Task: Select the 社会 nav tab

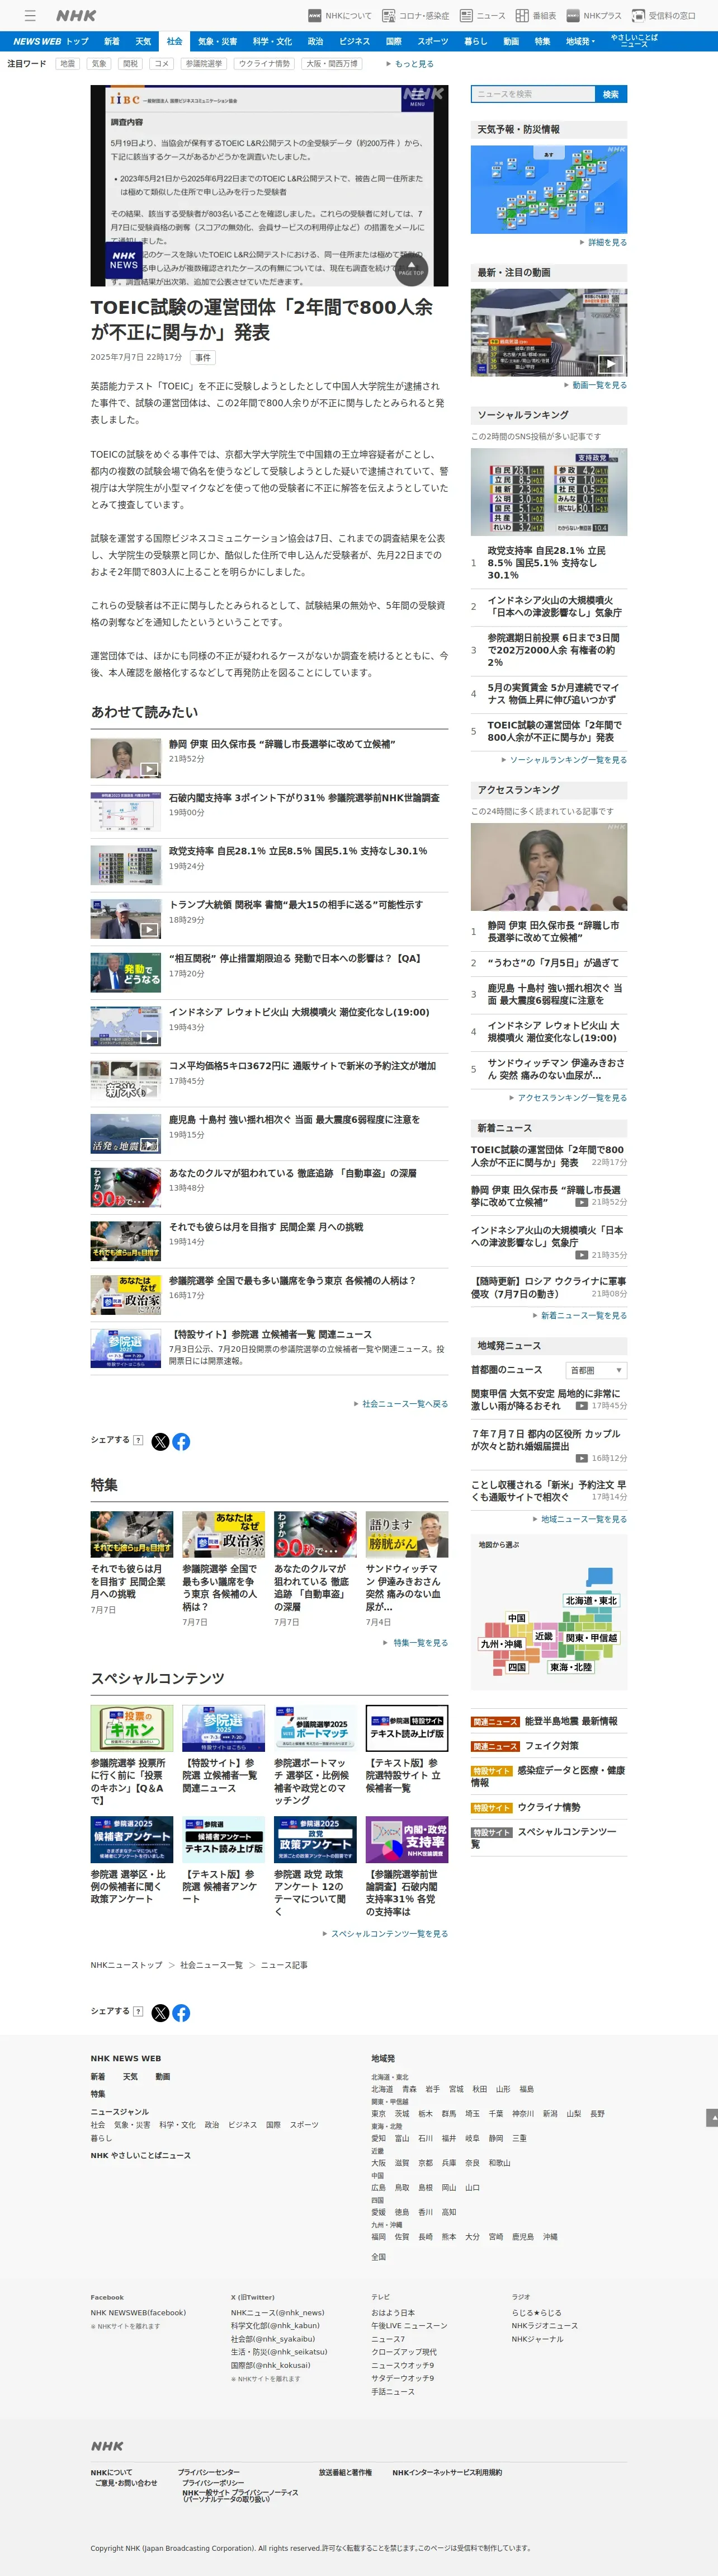Action: [x=174, y=41]
